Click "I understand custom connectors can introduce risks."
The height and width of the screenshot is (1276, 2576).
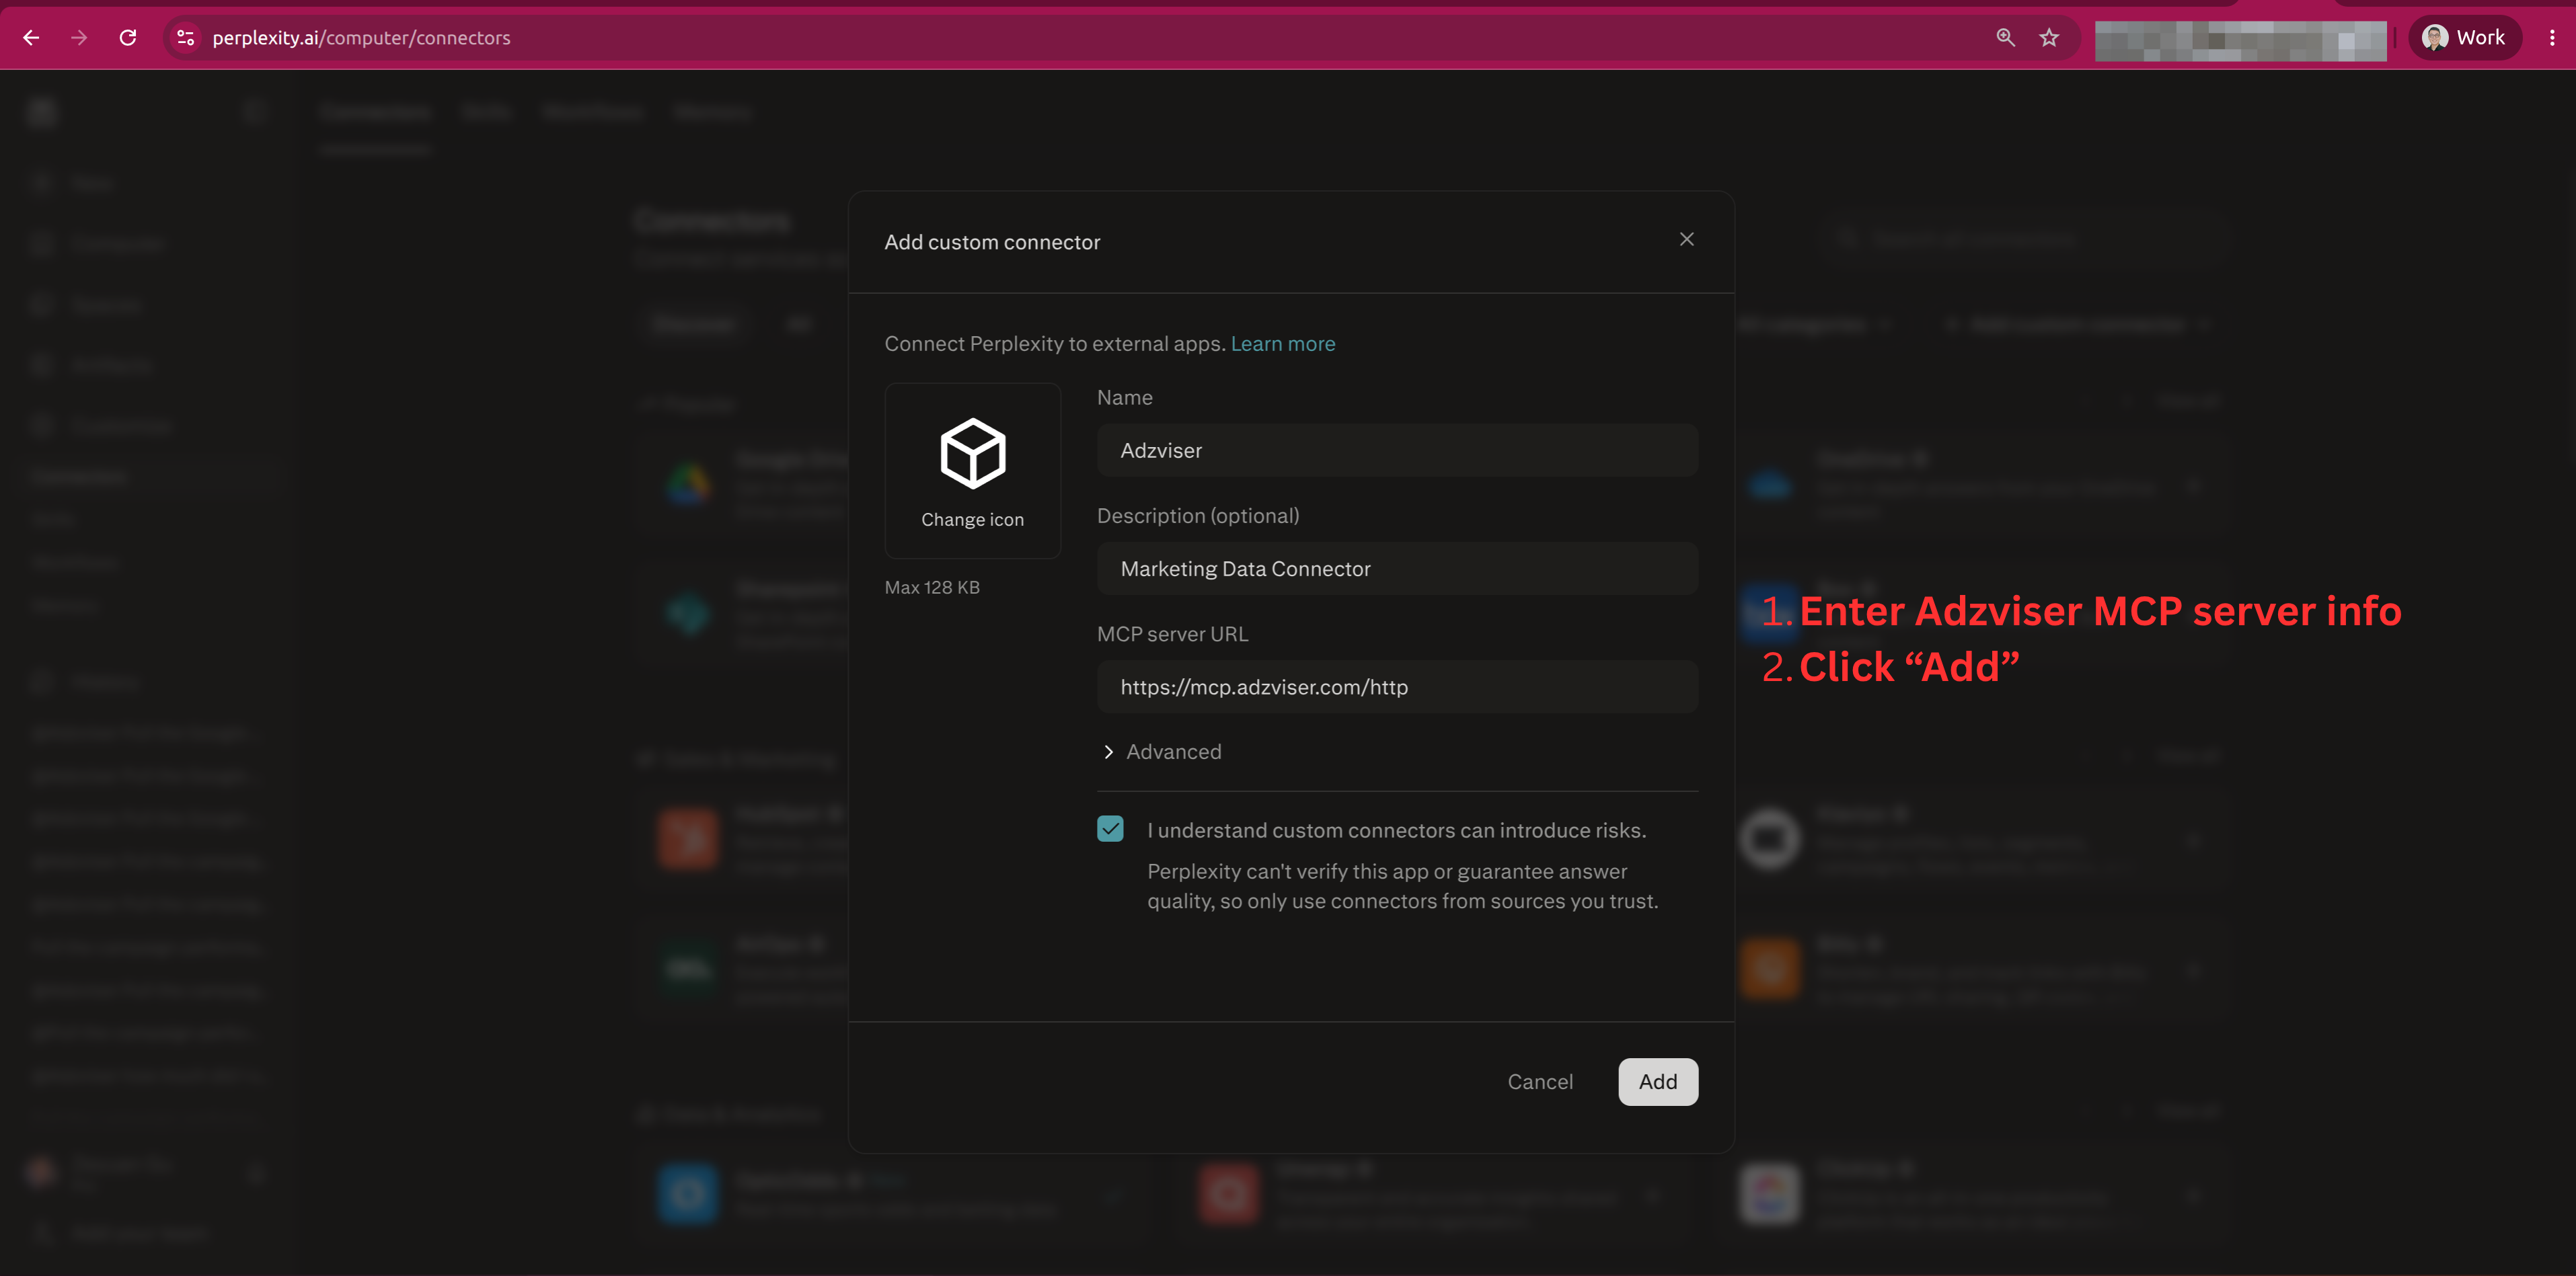pyautogui.click(x=1396, y=830)
